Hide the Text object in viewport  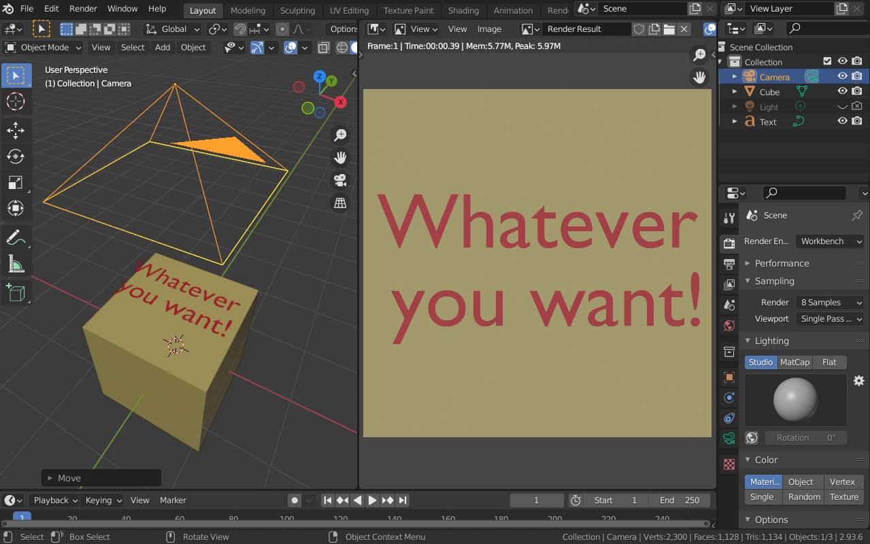842,121
